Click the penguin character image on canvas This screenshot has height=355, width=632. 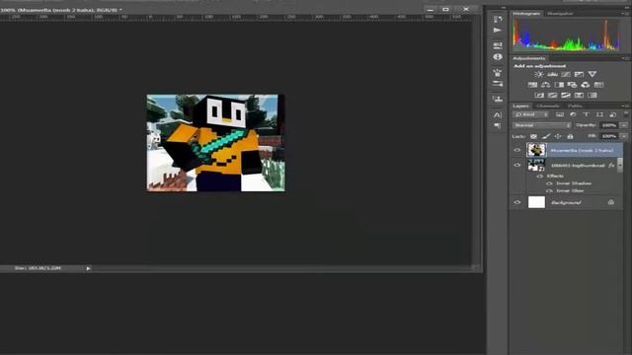click(x=215, y=143)
